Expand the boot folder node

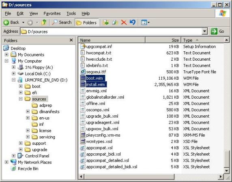coord(21,86)
